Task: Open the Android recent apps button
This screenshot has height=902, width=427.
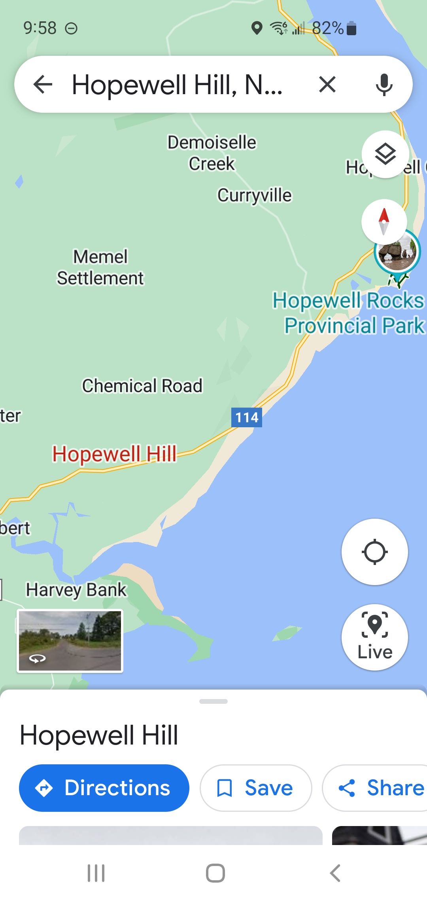Action: [96, 873]
